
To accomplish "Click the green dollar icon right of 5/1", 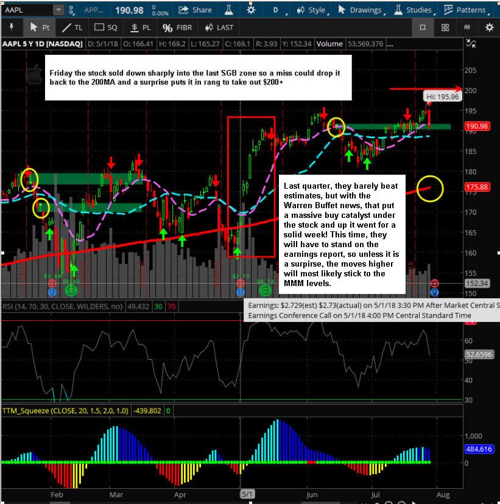I will pyautogui.click(x=266, y=290).
